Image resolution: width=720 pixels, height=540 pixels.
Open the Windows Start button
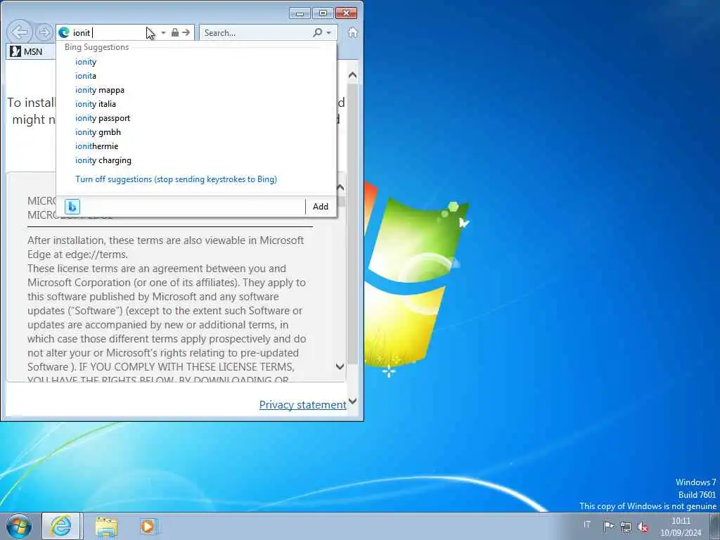19,526
